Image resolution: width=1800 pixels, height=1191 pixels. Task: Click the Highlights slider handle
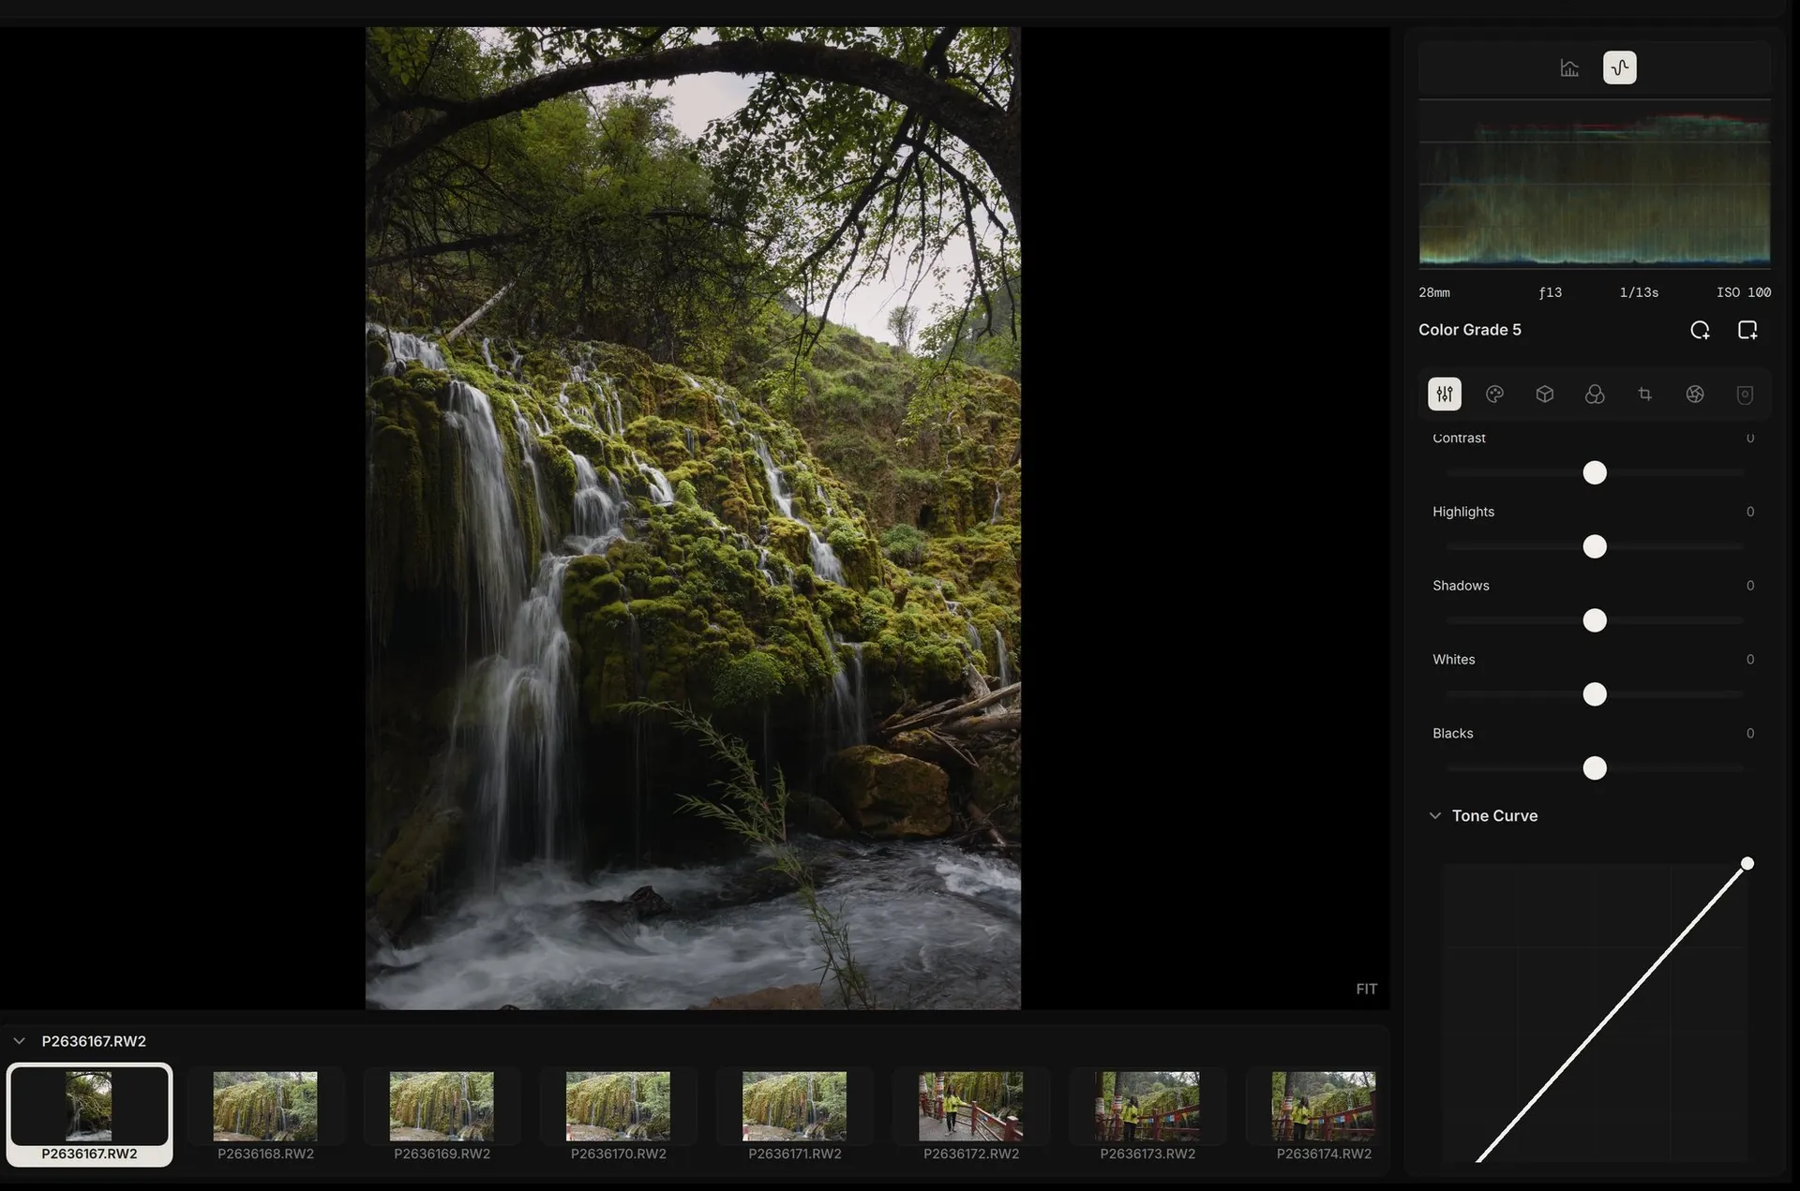pyautogui.click(x=1595, y=546)
